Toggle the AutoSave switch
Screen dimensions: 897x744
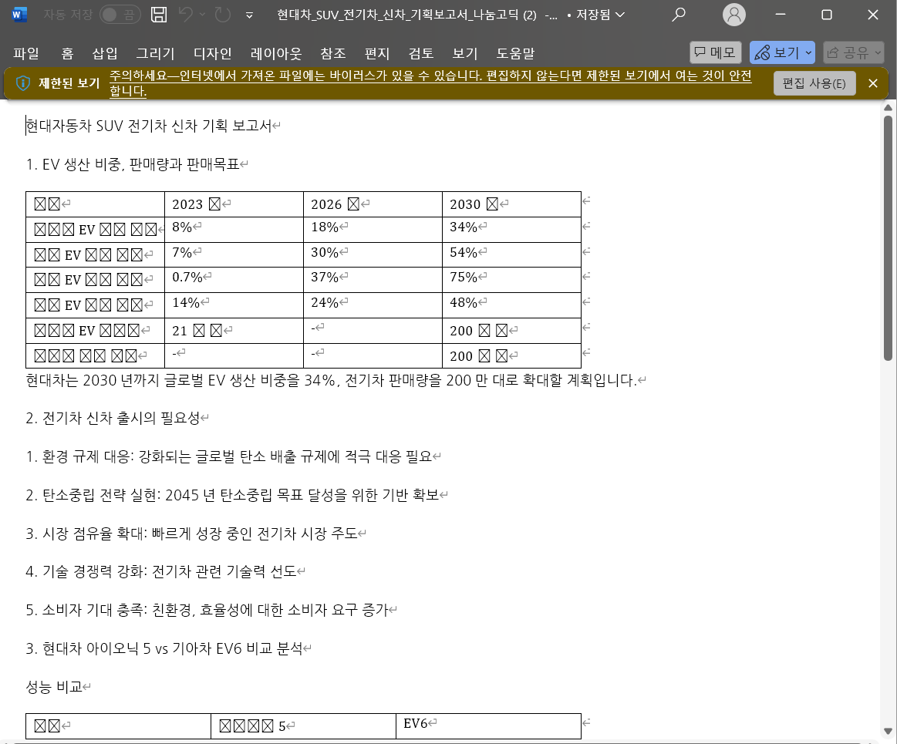tap(119, 15)
